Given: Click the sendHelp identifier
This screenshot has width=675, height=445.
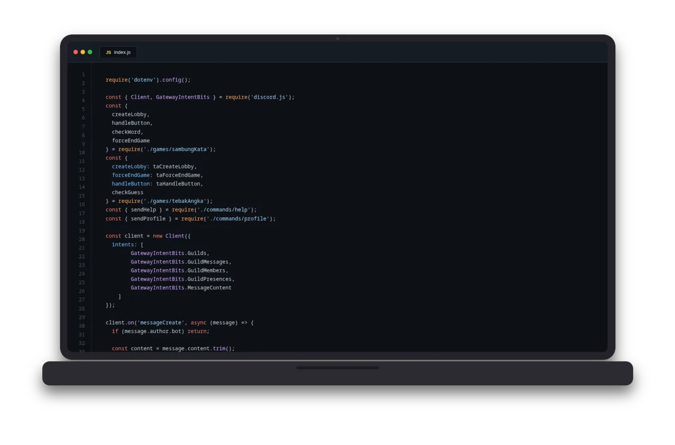Looking at the screenshot, I should point(143,210).
